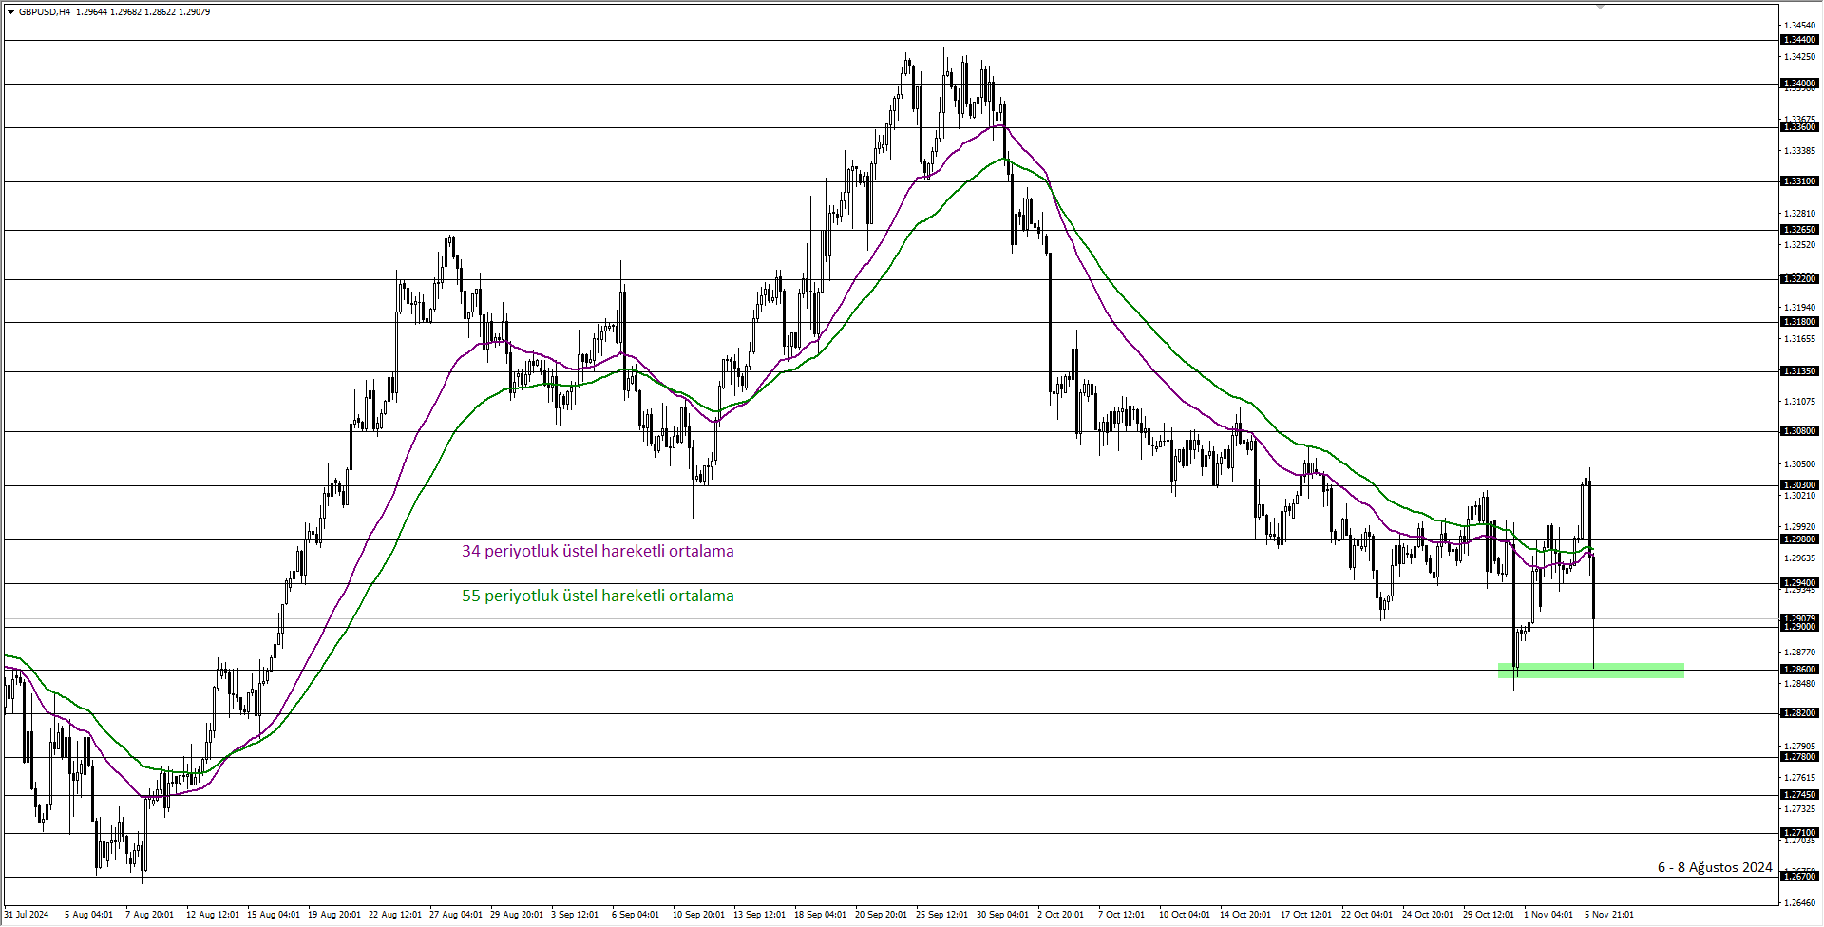The image size is (1824, 927).
Task: Click the 1.30800 horizontal line price label
Action: pos(1799,431)
